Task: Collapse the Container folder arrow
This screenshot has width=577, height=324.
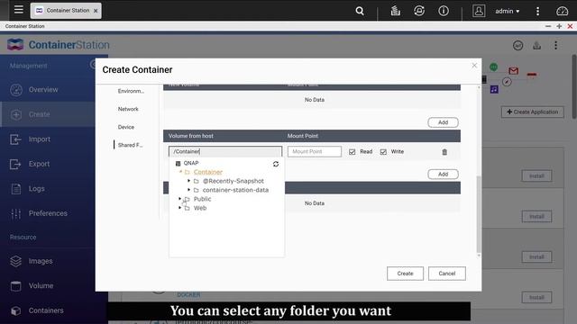Action: click(180, 172)
